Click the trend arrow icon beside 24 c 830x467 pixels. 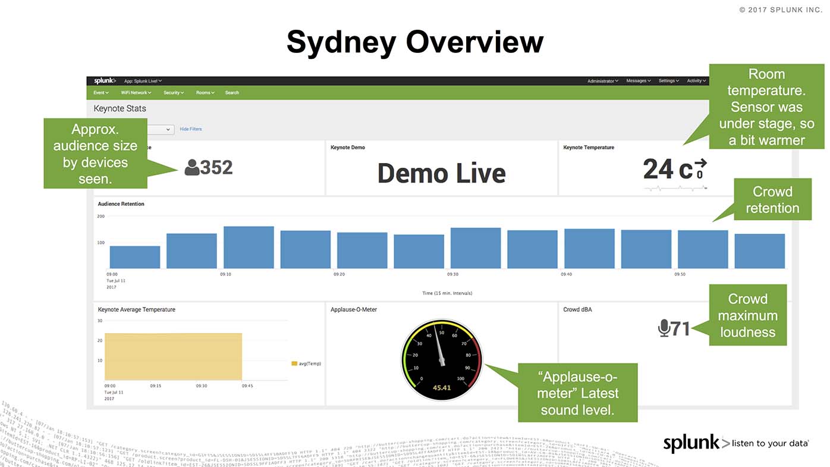[x=700, y=162]
